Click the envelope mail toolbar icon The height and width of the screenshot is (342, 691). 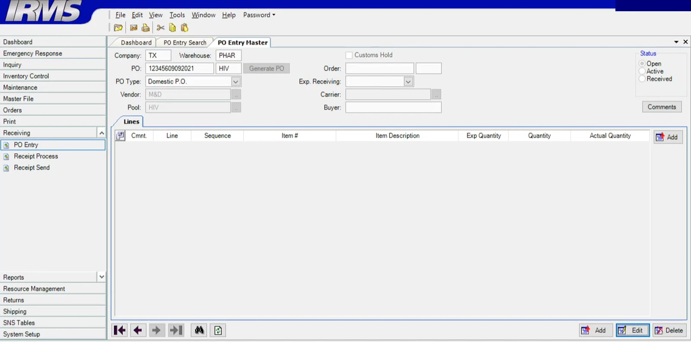point(133,28)
